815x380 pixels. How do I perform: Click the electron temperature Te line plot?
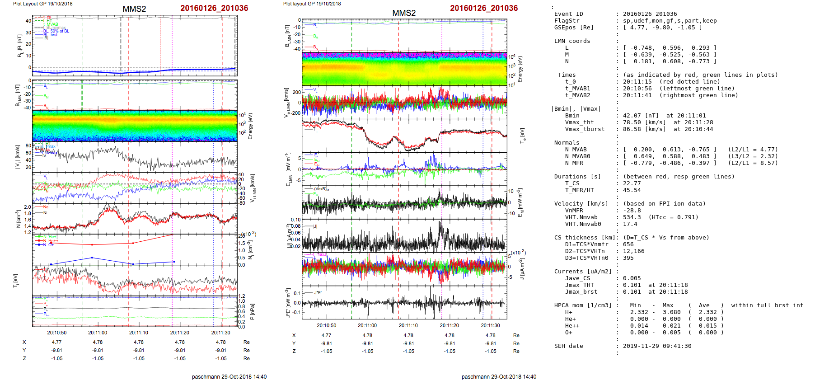click(404, 135)
